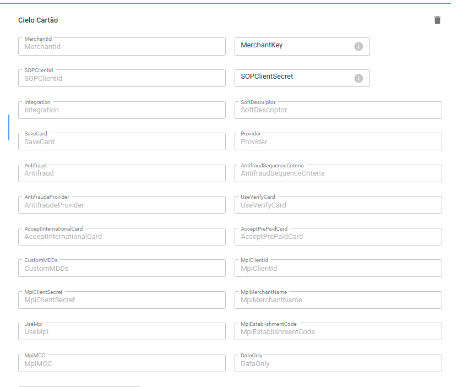Click the AcceptPrePaidCard input
Image resolution: width=457 pixels, height=387 pixels.
click(338, 237)
